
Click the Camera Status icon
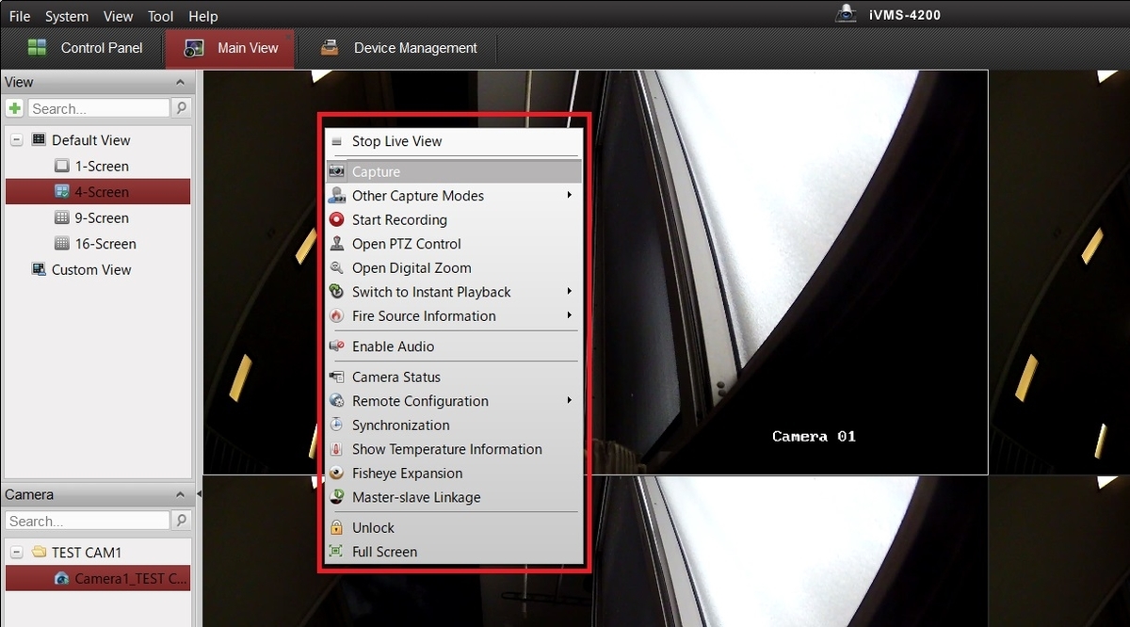(336, 377)
